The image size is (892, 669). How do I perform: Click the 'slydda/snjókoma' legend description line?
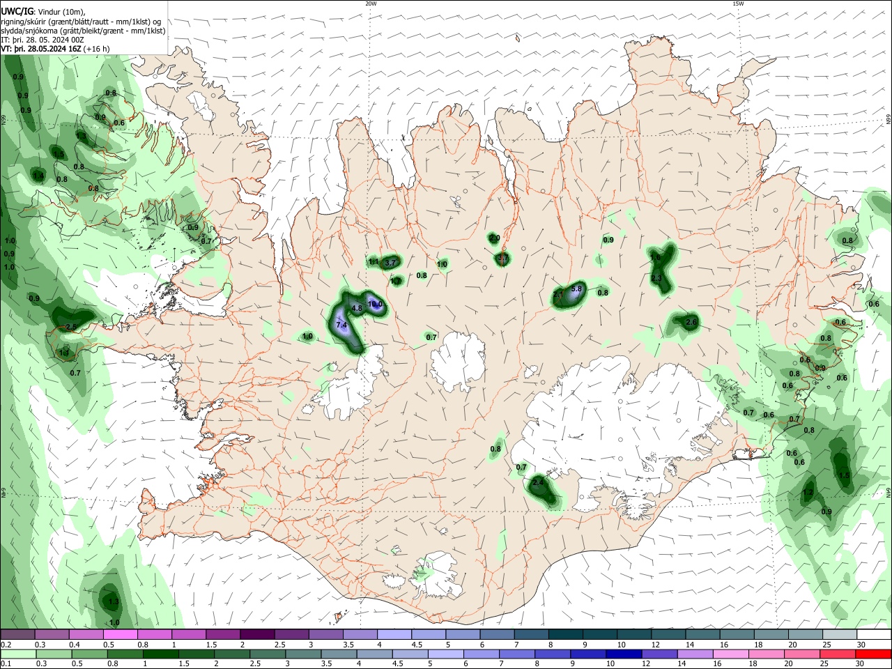click(x=84, y=31)
